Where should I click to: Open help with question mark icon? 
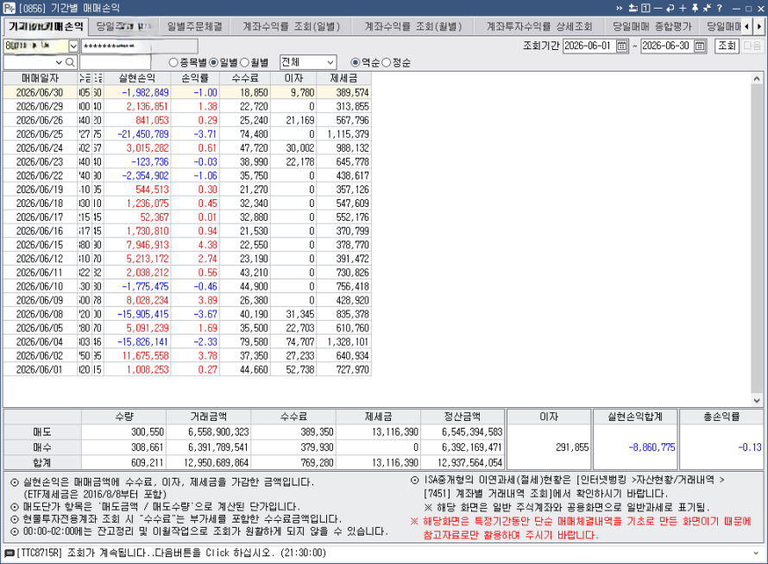pyautogui.click(x=720, y=8)
